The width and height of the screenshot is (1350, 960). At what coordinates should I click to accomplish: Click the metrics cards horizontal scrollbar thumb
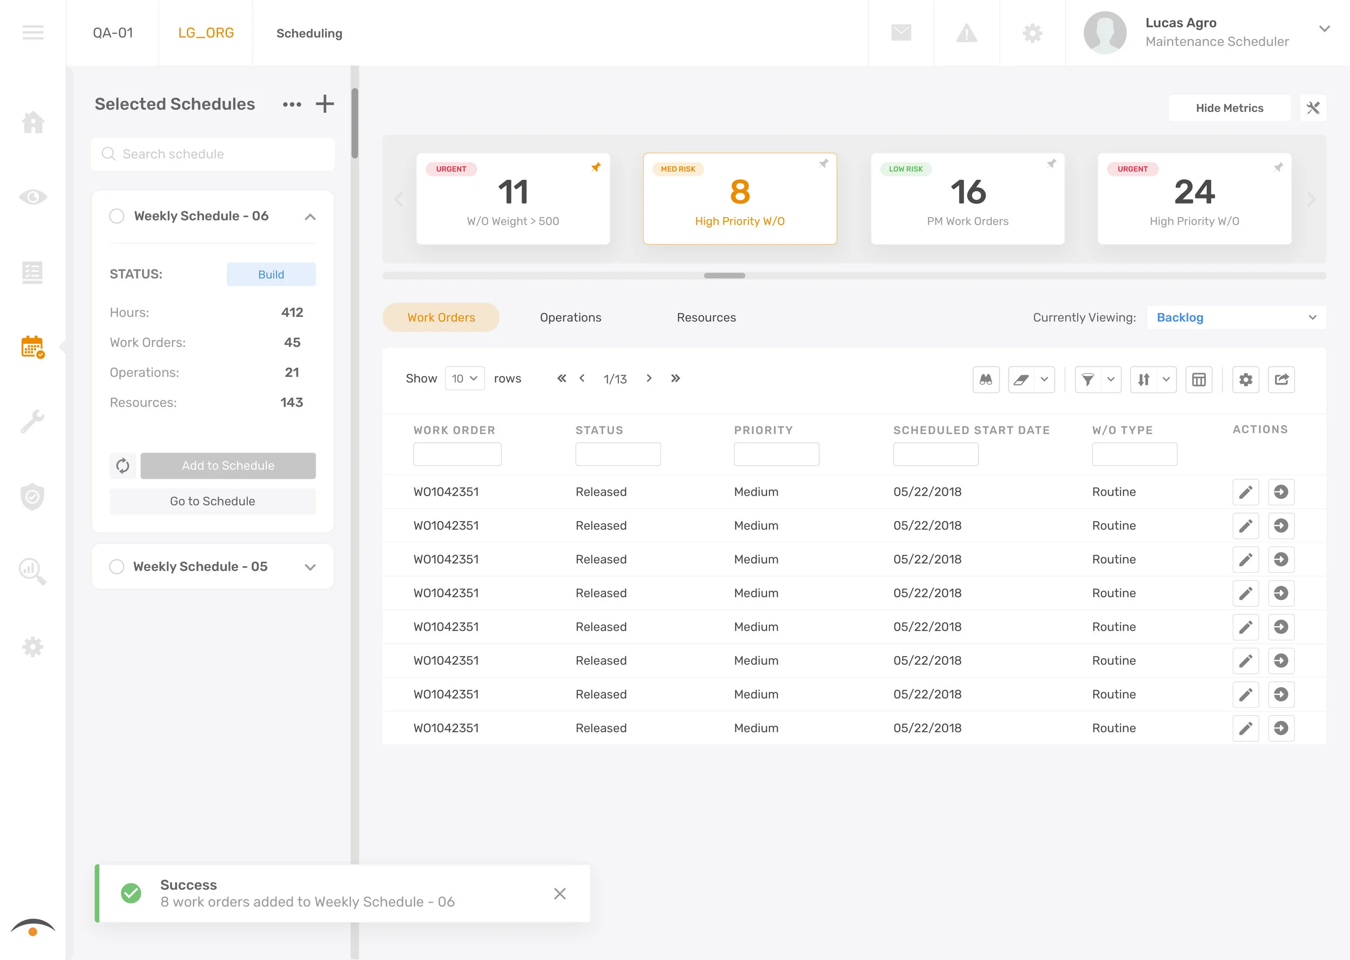(724, 275)
